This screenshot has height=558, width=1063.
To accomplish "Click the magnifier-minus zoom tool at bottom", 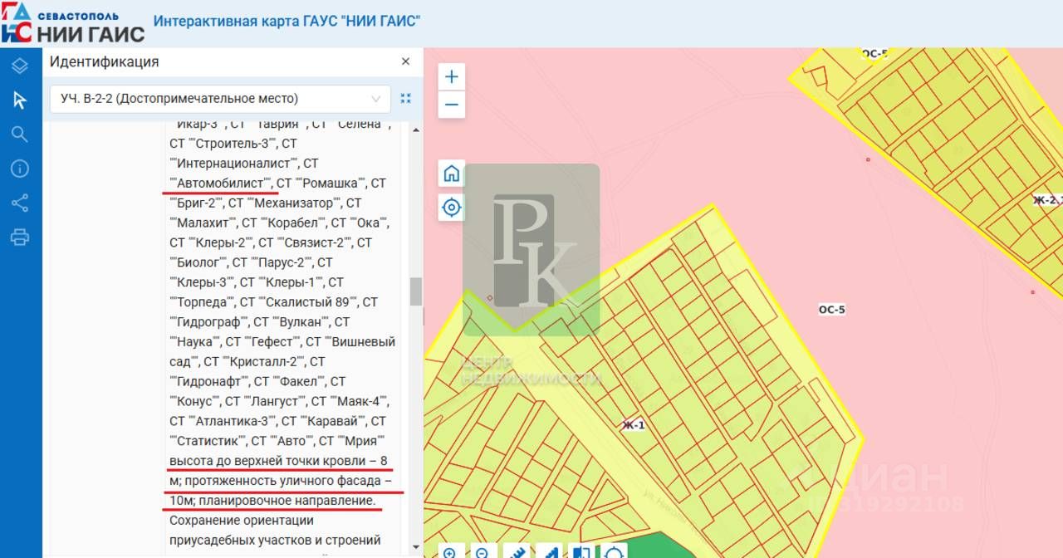I will (483, 551).
